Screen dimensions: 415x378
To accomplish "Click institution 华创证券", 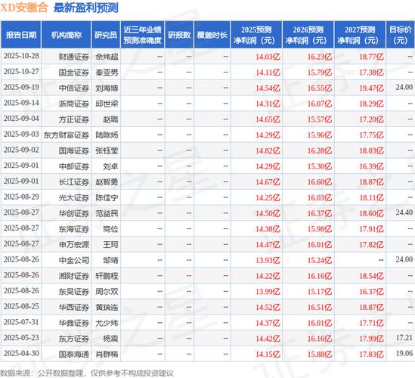I will 73,213.
